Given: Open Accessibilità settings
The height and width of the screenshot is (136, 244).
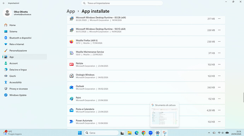Looking at the screenshot, I should point(25,82).
